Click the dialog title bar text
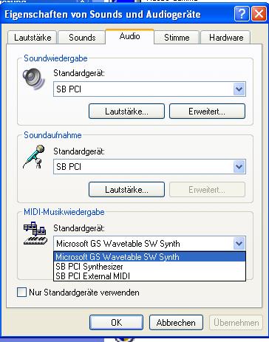 (103, 14)
